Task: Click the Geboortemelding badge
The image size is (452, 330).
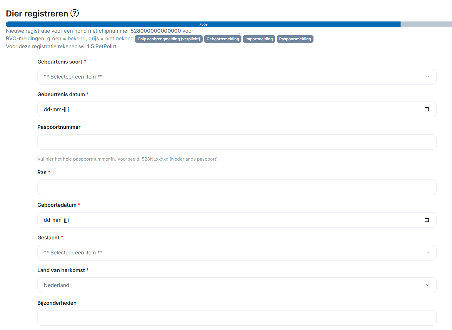Action: 223,39
